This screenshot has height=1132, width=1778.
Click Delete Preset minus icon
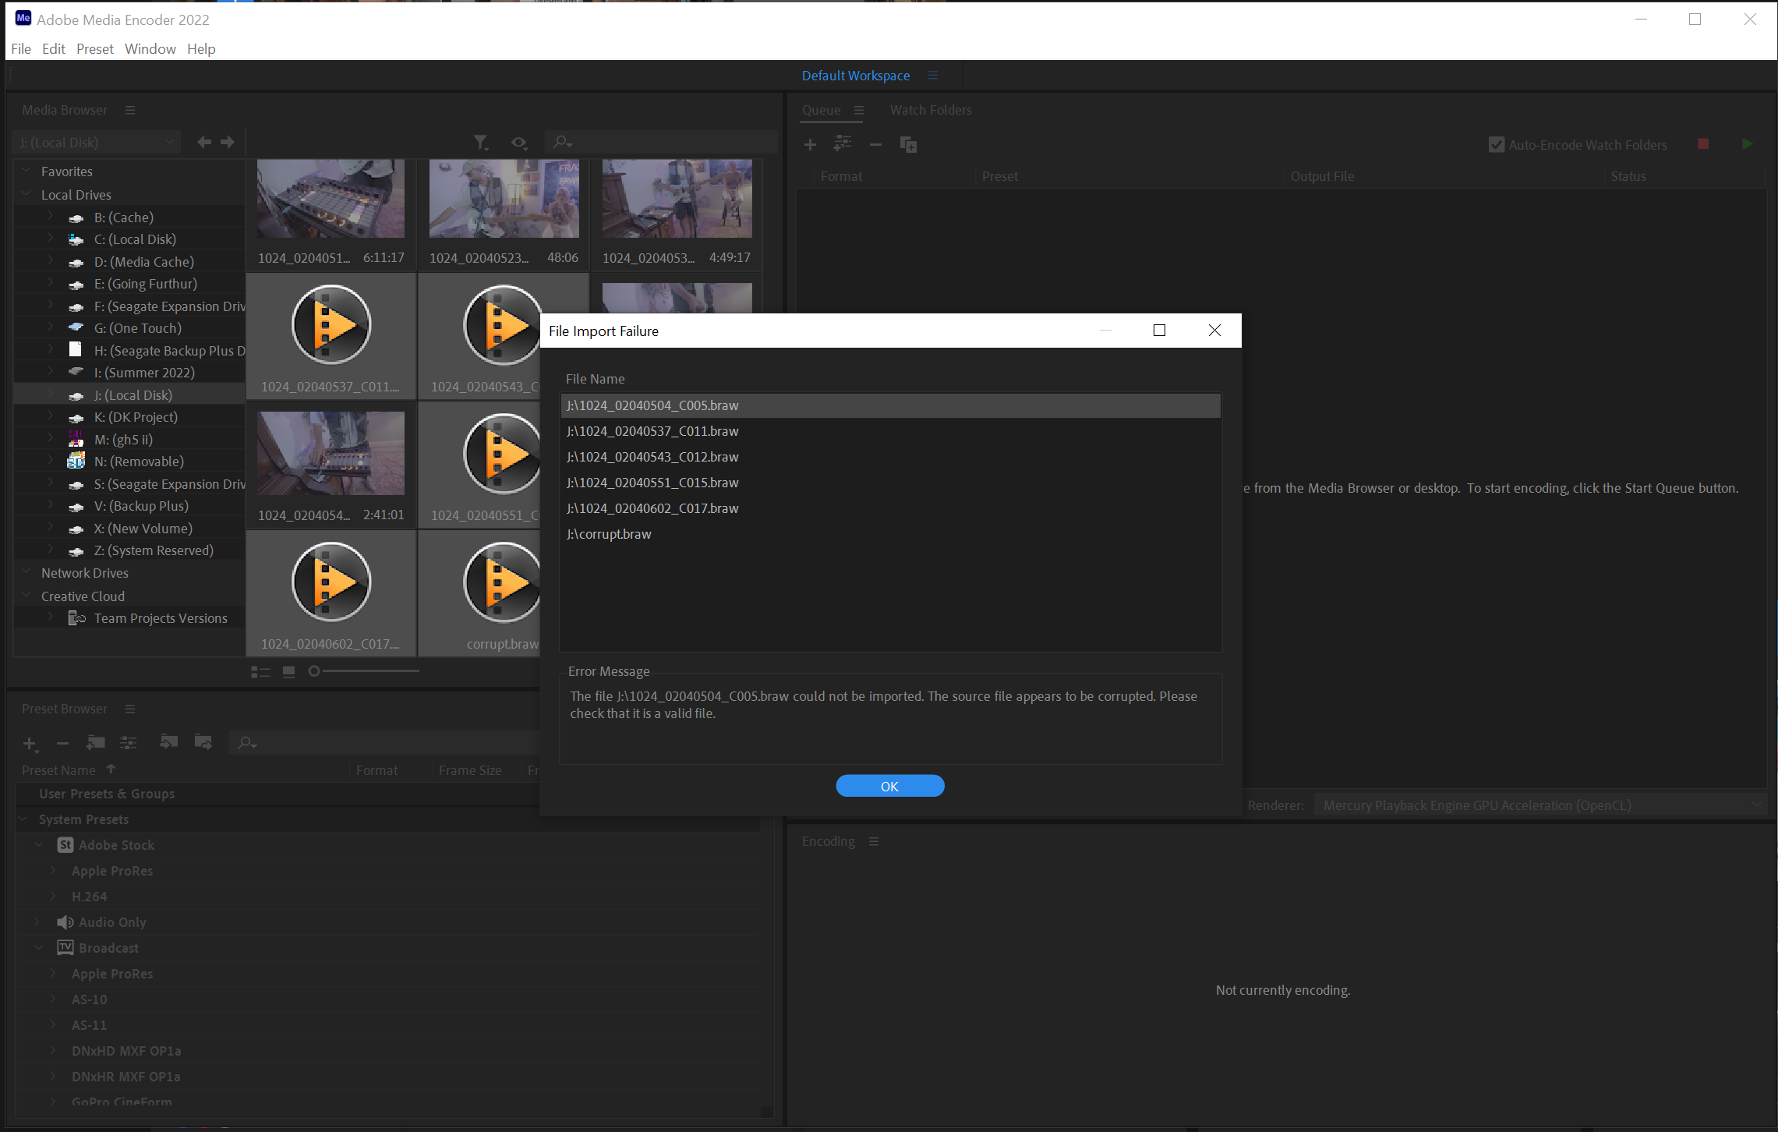(x=62, y=743)
